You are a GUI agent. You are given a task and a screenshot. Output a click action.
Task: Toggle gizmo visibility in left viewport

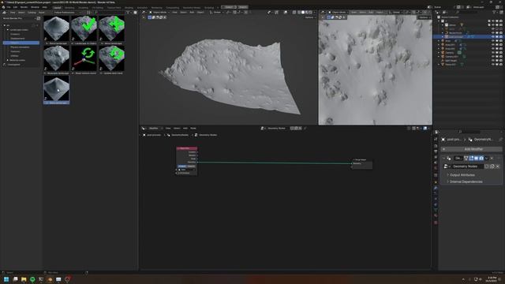(276, 13)
